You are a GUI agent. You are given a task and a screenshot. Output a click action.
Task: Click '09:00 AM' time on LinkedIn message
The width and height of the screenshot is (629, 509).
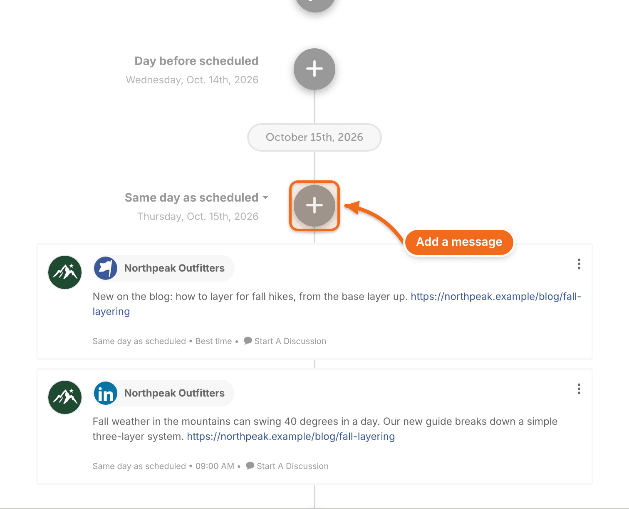(215, 466)
